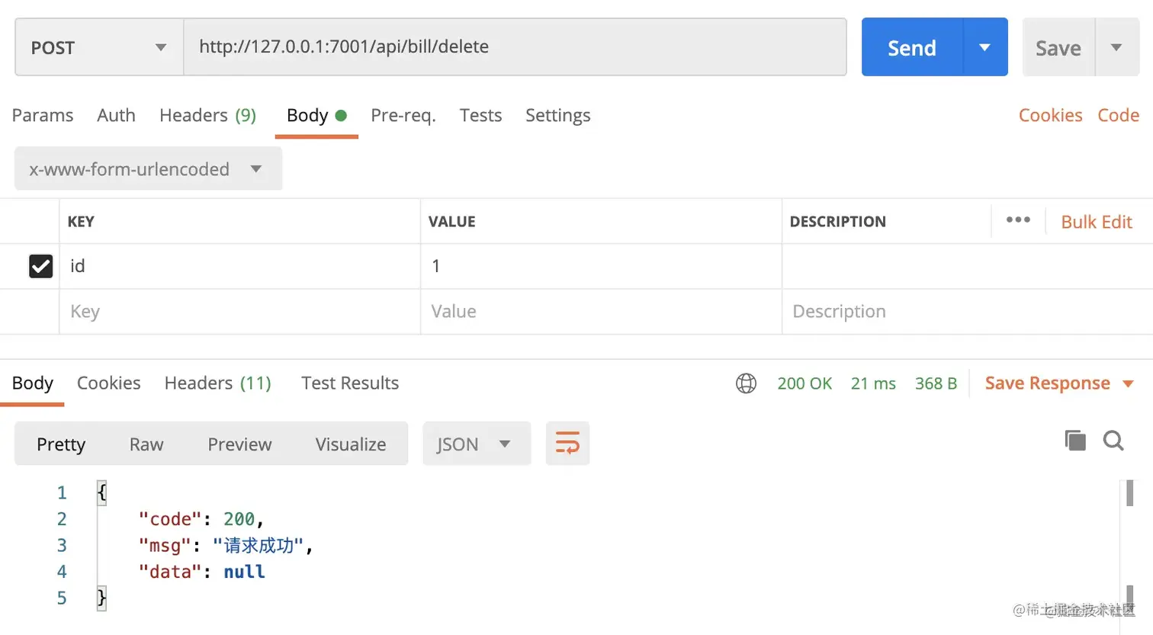
Task: Open the POST method dropdown
Action: pyautogui.click(x=99, y=47)
